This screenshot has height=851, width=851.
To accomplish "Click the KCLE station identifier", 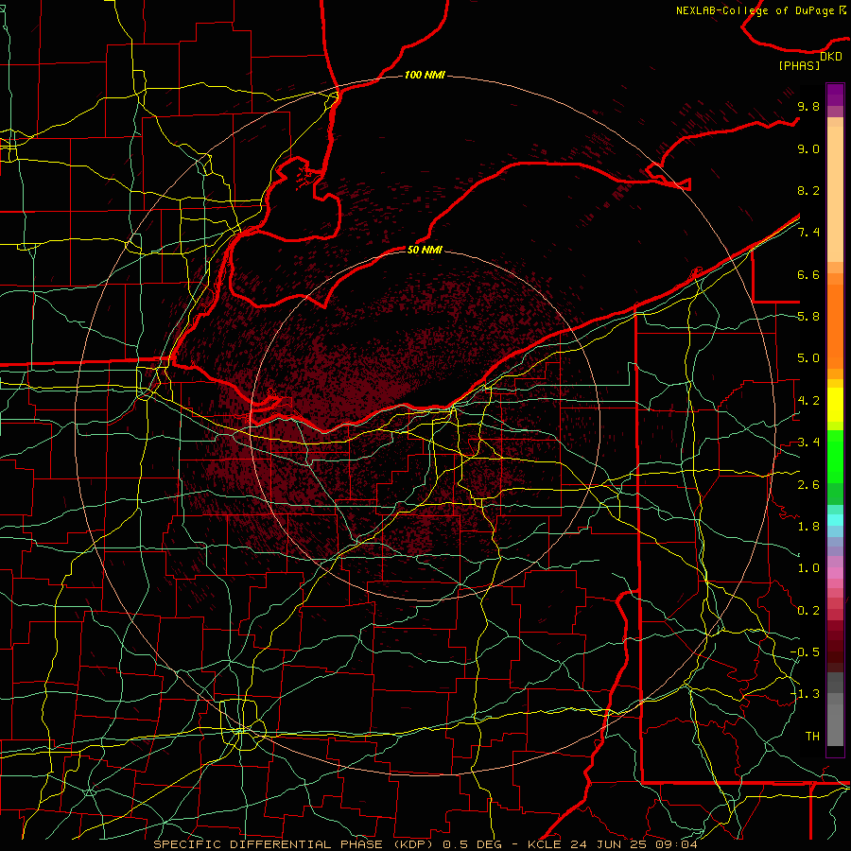I will tap(546, 844).
